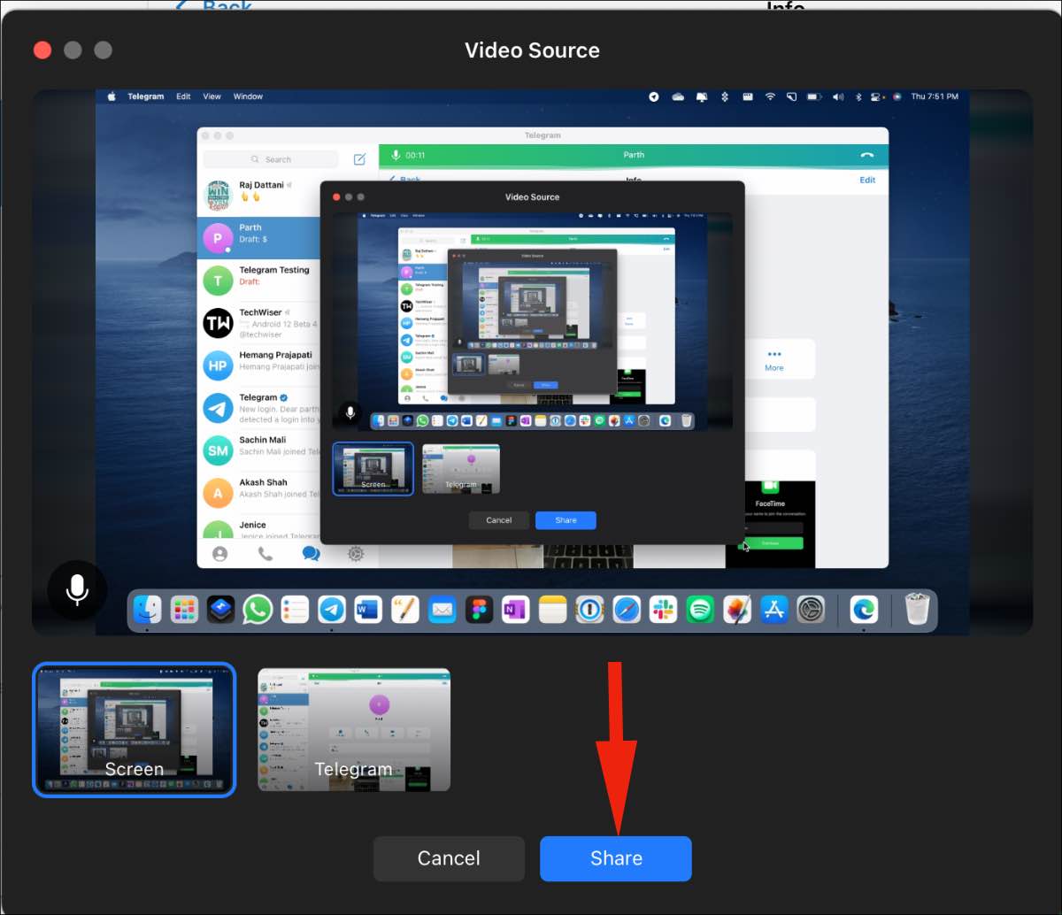Click the Microsoft Word icon in the dock
1062x915 pixels.
coord(367,609)
